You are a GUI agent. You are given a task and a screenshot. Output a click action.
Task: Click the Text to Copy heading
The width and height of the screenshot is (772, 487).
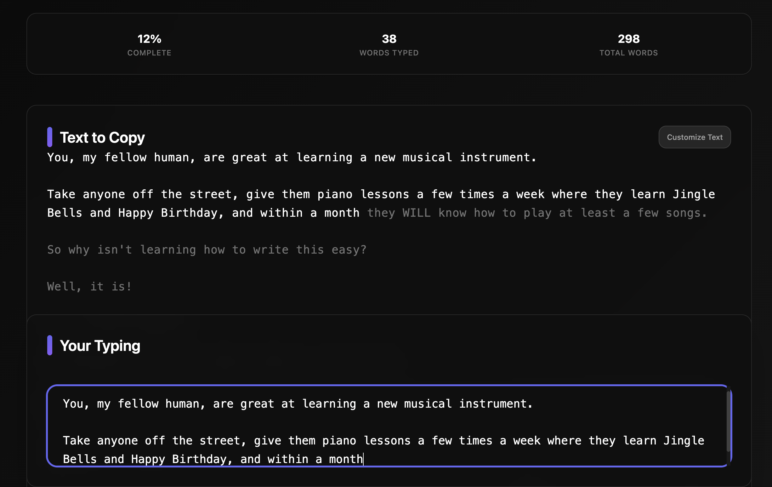point(102,137)
